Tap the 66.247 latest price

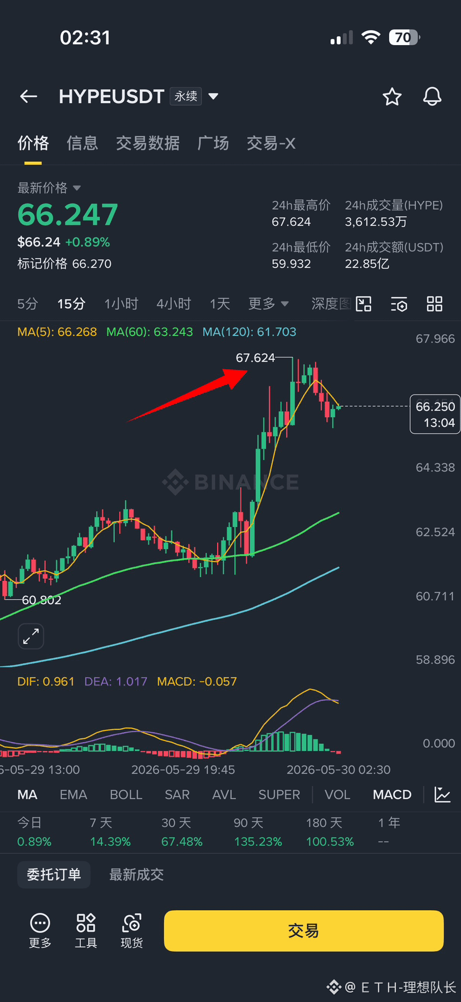(x=67, y=215)
